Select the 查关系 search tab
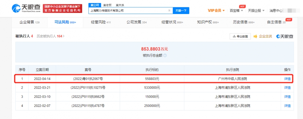The width and height of the screenshot is (303, 119). click(120, 5)
